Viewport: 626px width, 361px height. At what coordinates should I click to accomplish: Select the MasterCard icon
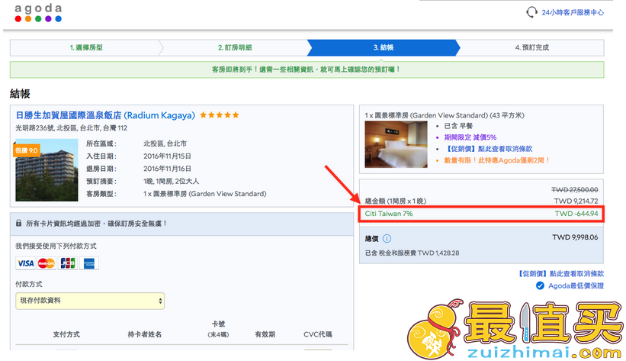tap(47, 263)
